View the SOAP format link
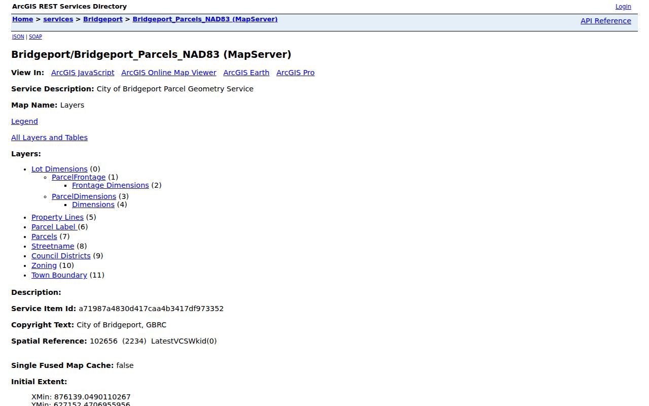Viewport: 649px width, 406px height. point(35,37)
